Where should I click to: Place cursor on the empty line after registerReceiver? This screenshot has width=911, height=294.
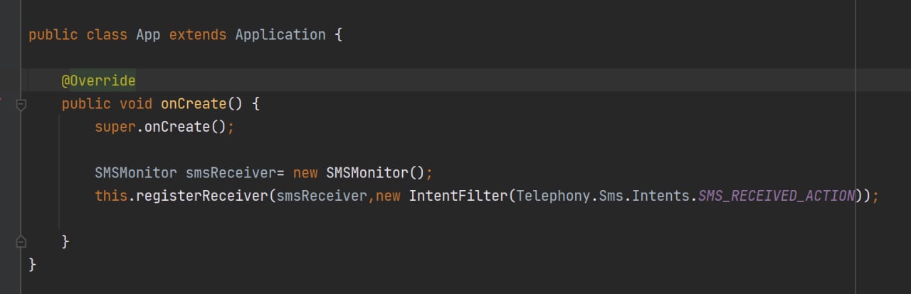click(x=455, y=219)
